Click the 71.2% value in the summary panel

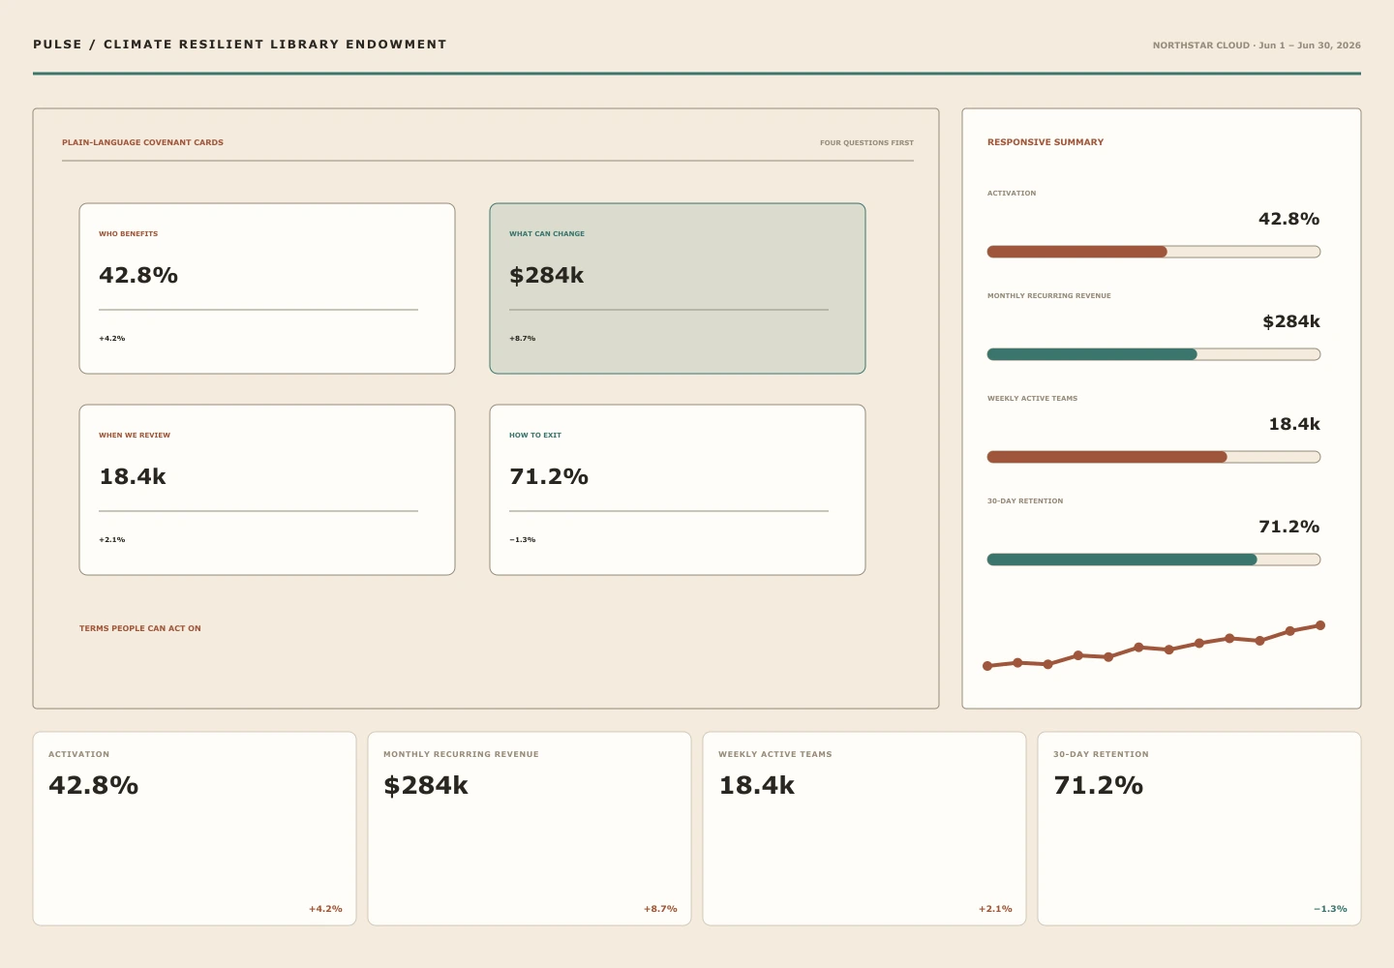1288,527
